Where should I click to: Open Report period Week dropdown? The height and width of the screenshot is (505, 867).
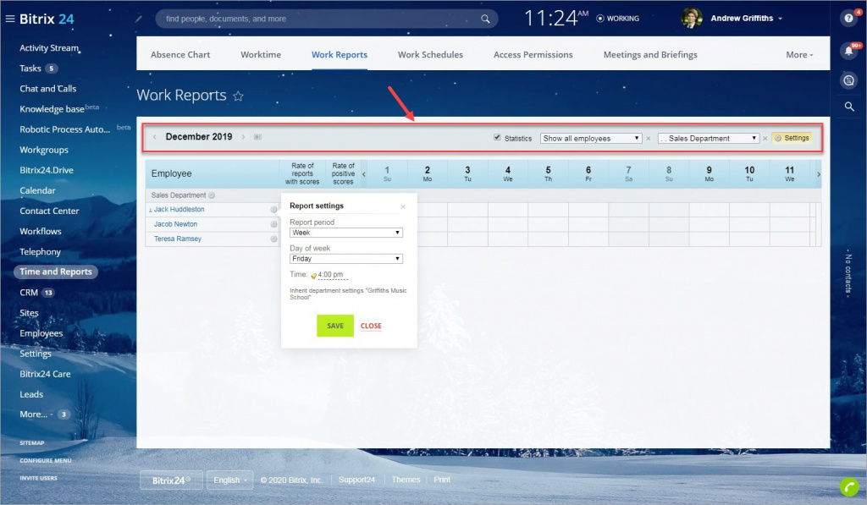[346, 233]
